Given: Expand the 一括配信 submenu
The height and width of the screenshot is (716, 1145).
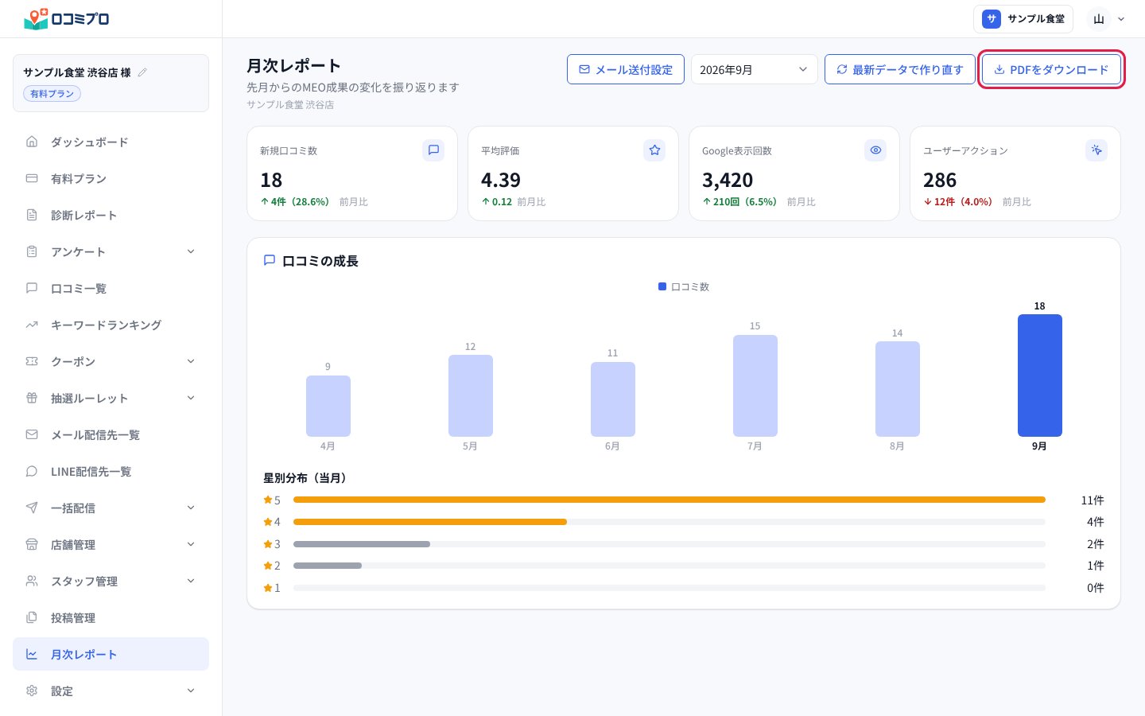Looking at the screenshot, I should click(191, 508).
